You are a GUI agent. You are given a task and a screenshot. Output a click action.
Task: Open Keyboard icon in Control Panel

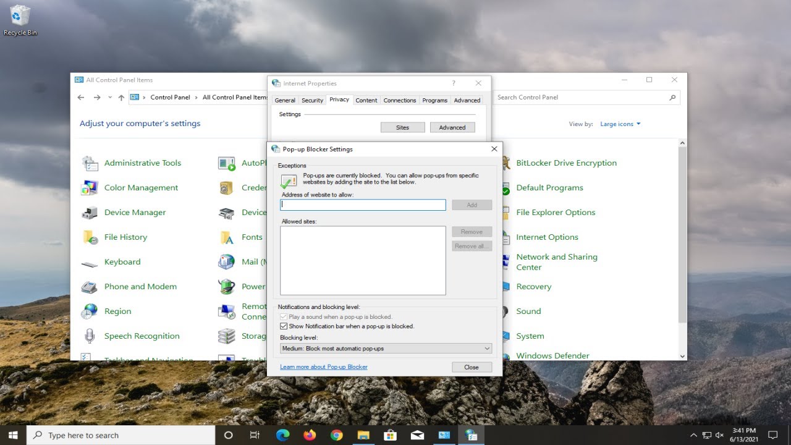[90, 264]
